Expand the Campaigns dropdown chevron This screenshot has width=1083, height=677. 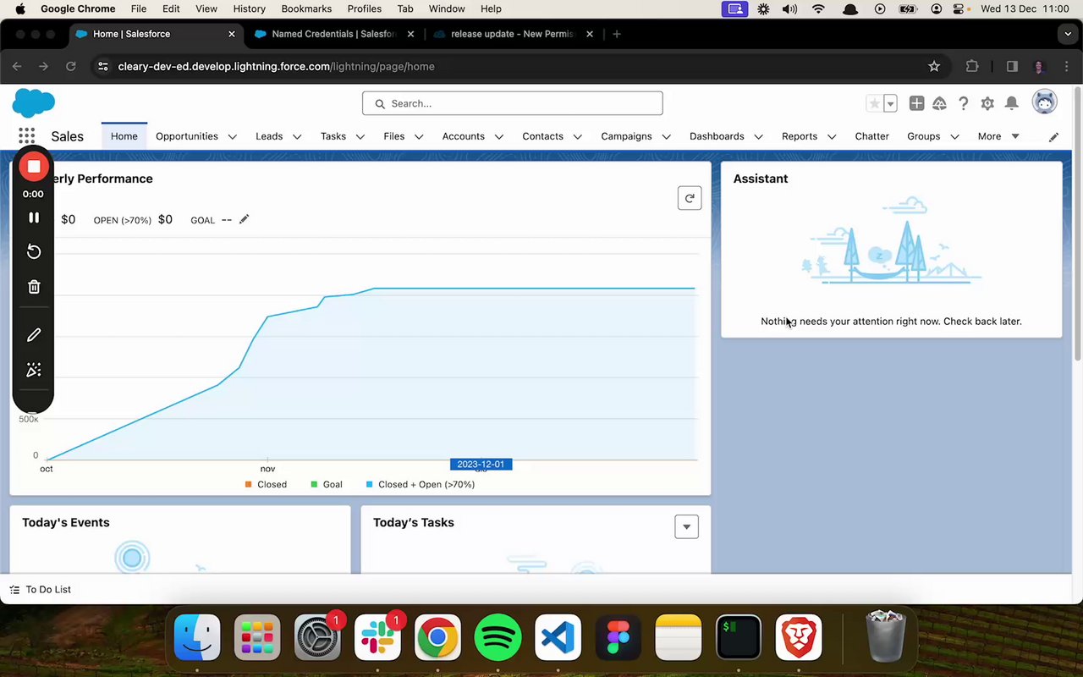click(x=667, y=136)
